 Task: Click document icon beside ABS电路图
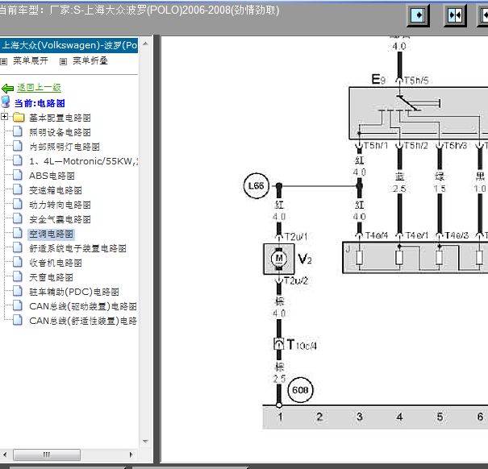[x=18, y=175]
